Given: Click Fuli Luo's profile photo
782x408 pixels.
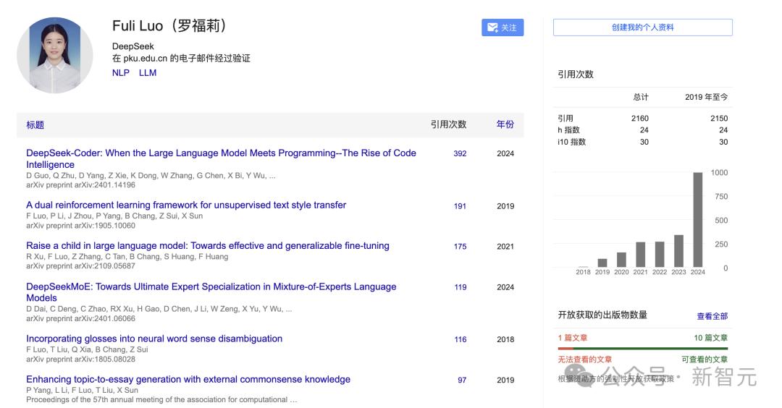Looking at the screenshot, I should (55, 55).
